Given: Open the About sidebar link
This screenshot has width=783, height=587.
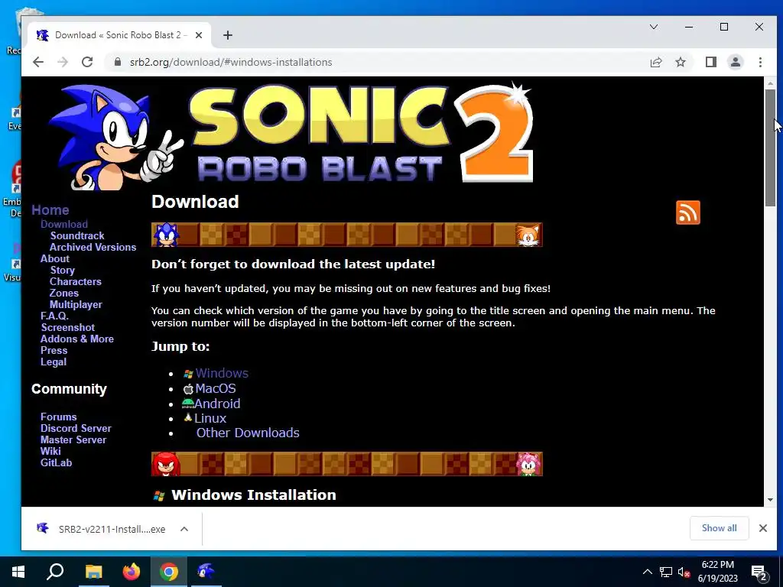Looking at the screenshot, I should [55, 258].
